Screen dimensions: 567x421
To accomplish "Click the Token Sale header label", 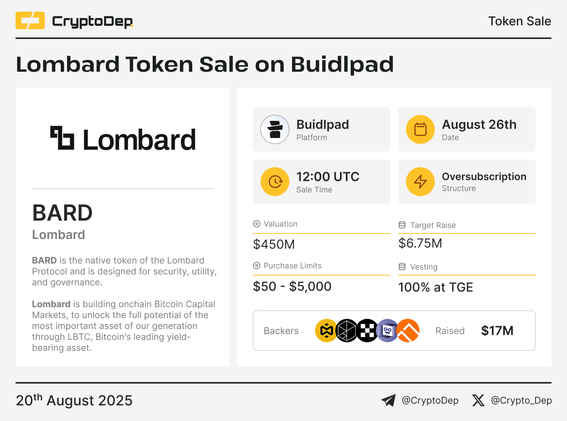I will coord(519,21).
